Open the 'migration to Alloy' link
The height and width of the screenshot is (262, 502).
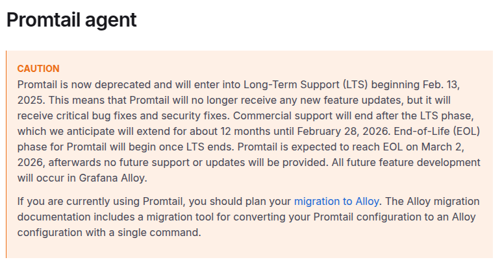tap(336, 201)
